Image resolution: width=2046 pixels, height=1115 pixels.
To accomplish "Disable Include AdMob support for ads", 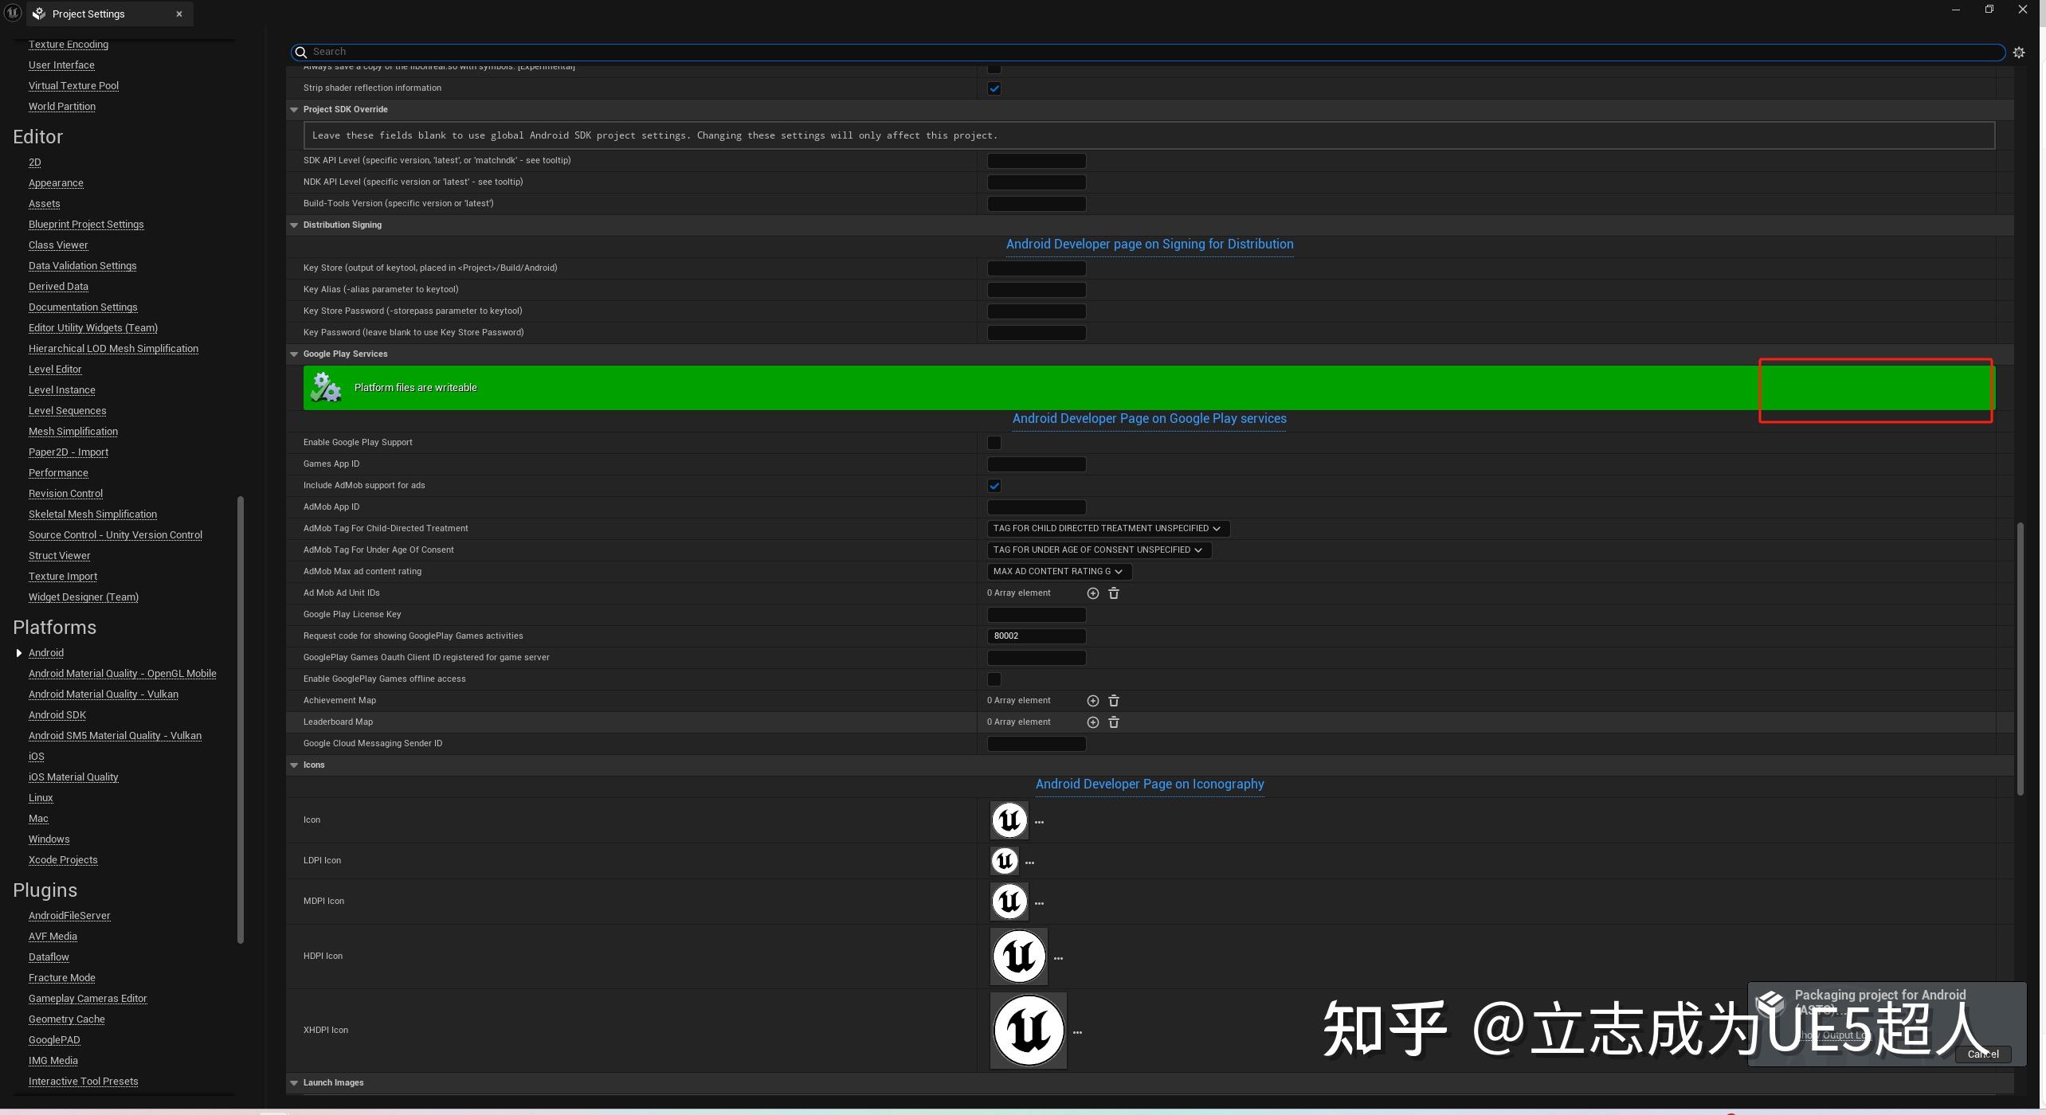I will pos(994,485).
